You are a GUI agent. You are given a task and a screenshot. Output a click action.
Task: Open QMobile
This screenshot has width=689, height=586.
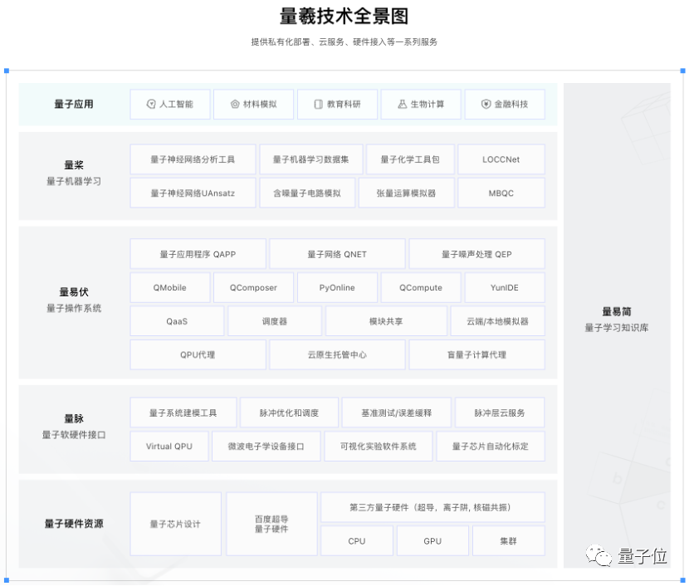[169, 287]
